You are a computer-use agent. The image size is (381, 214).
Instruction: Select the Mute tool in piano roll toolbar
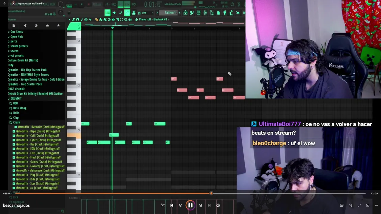click(x=113, y=19)
